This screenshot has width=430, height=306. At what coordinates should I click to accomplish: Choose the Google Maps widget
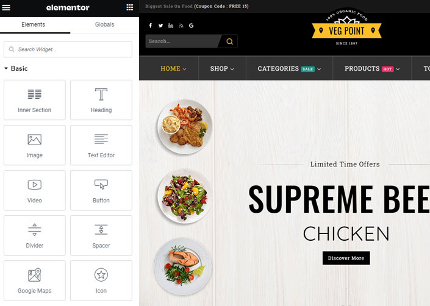click(x=35, y=281)
